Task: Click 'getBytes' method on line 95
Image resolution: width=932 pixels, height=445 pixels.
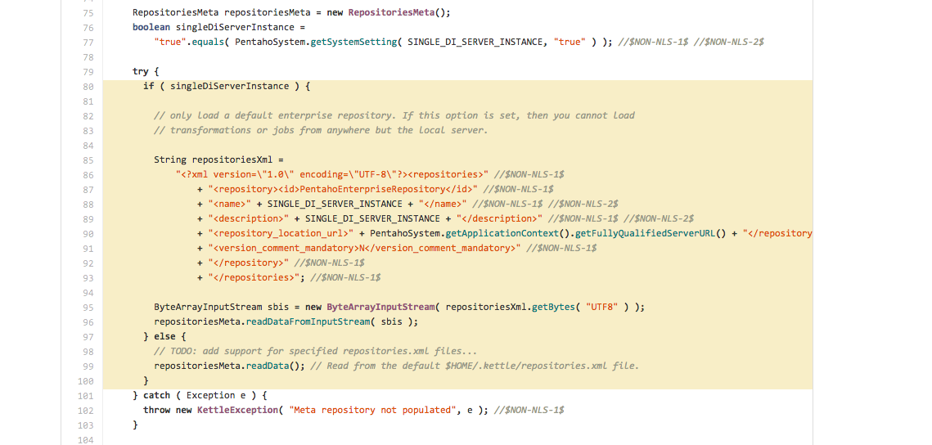Action: (x=553, y=307)
